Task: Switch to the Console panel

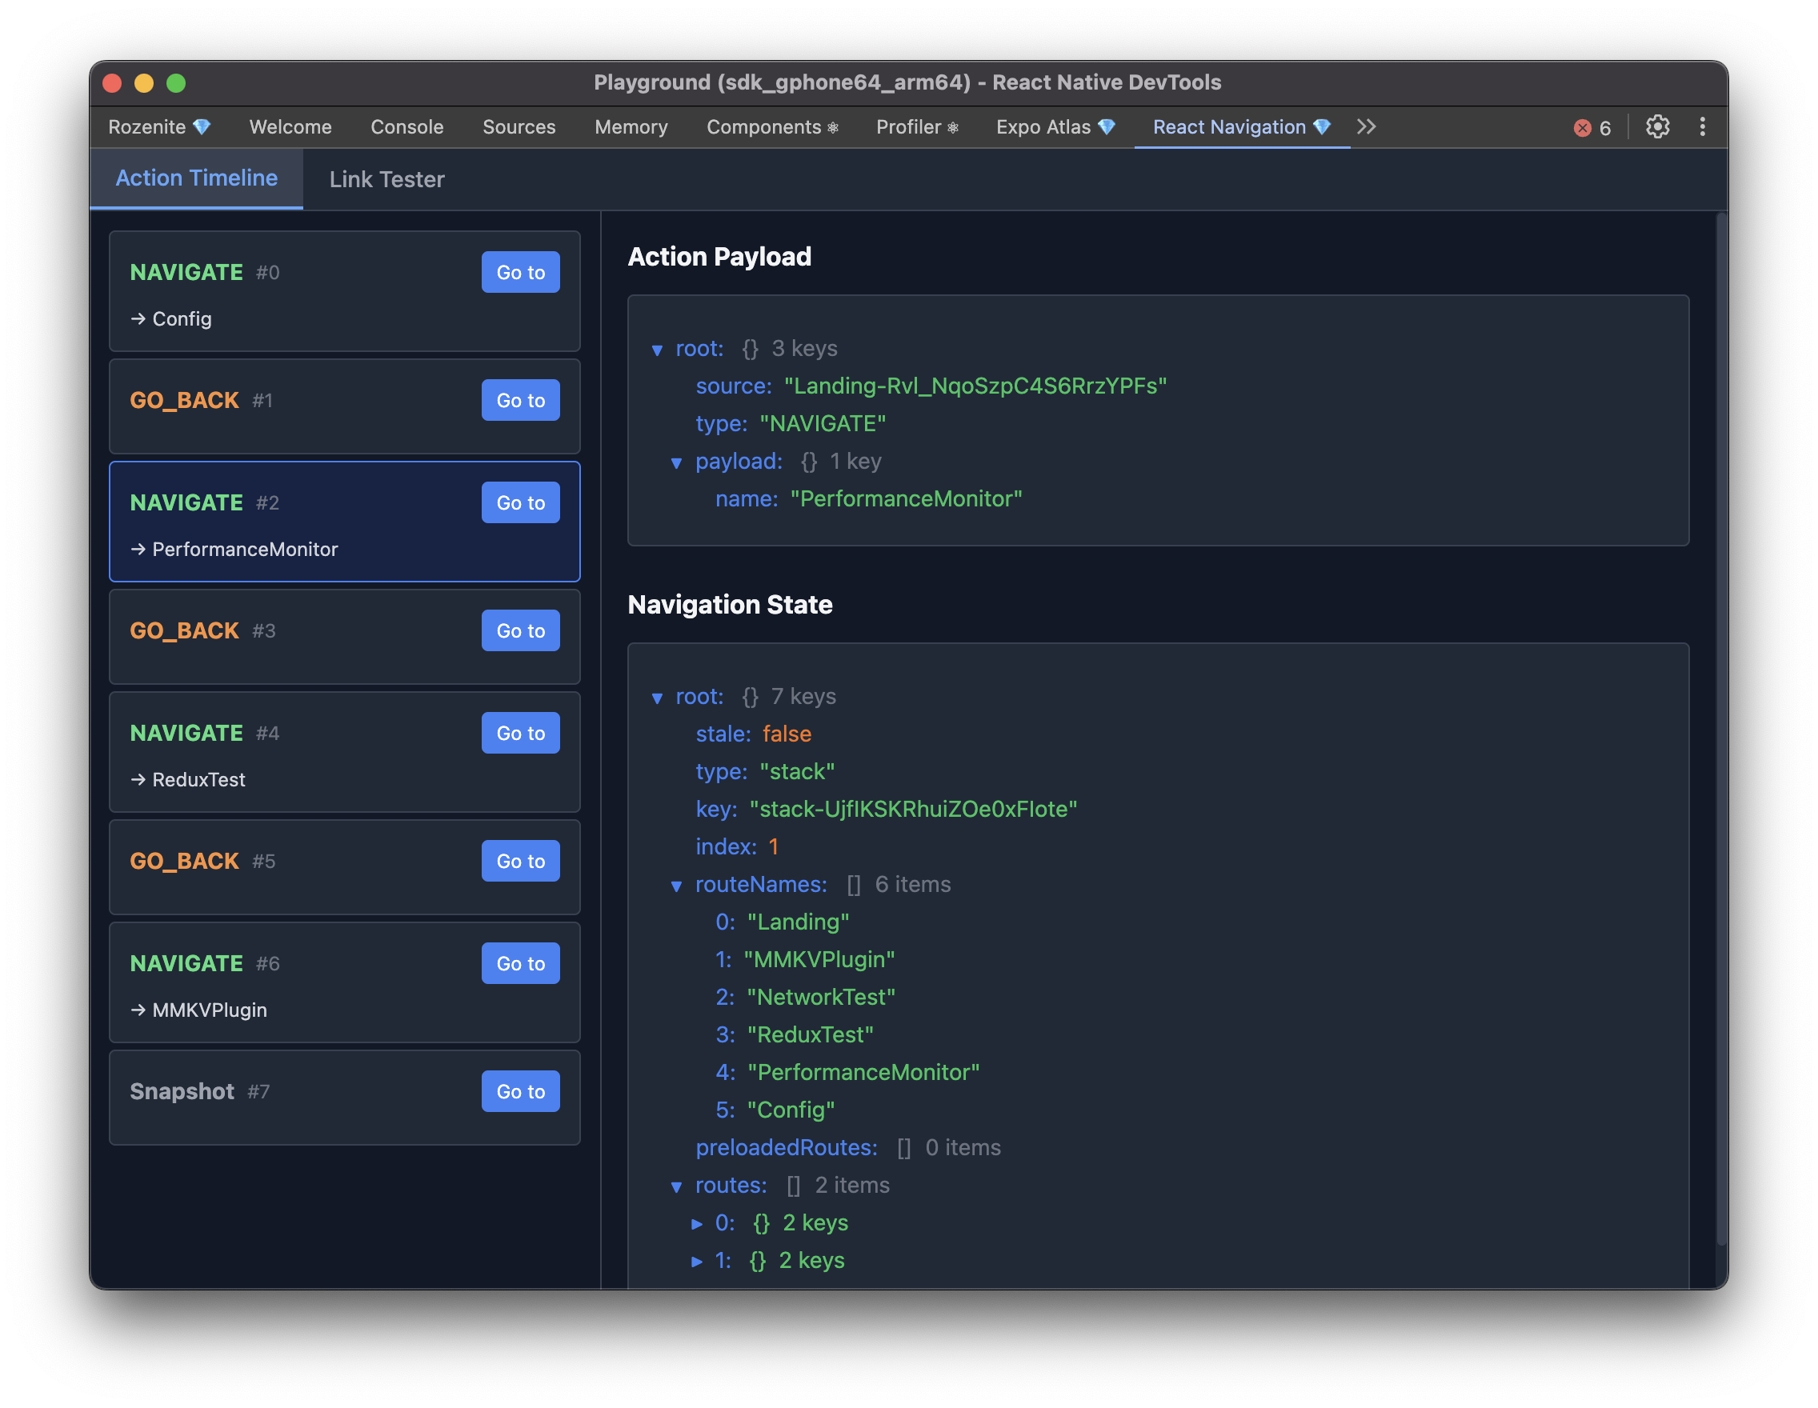Action: pyautogui.click(x=406, y=126)
